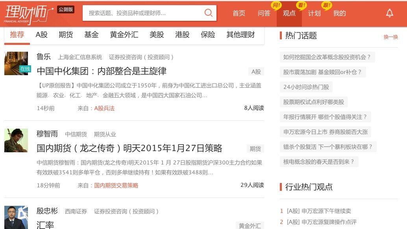Click the 29人阅读 read count
This screenshot has width=407, height=229.
point(252,185)
